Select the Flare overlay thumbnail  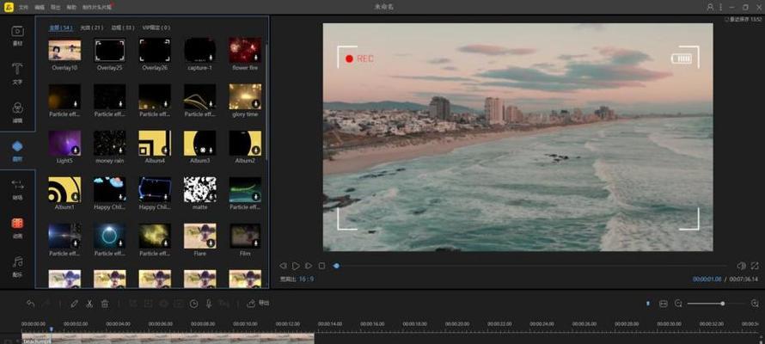(200, 236)
